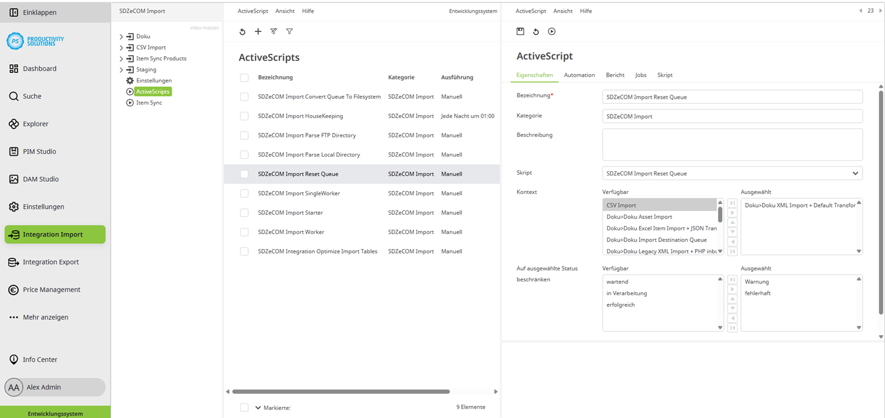
Task: Expand the Doku tree node
Action: point(122,36)
